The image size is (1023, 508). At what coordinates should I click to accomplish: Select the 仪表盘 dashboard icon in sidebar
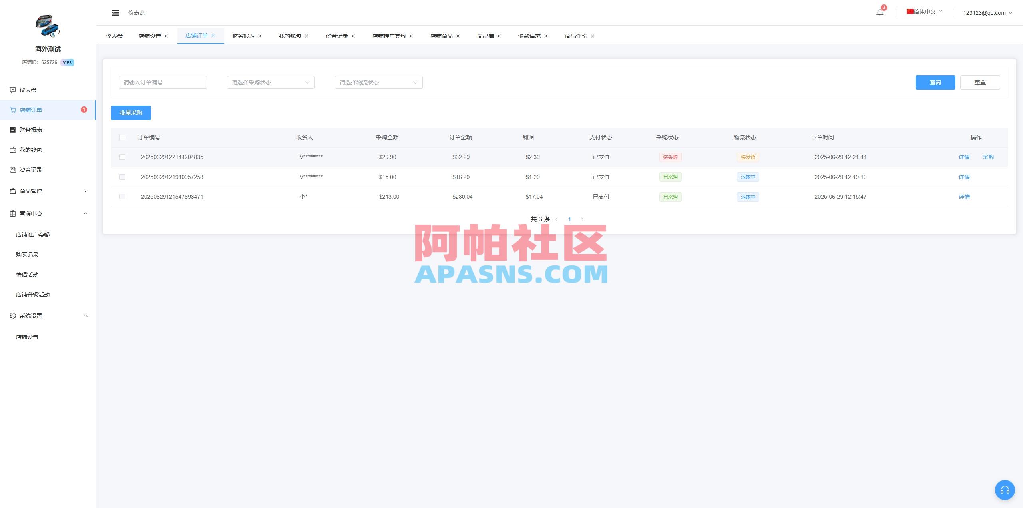pyautogui.click(x=12, y=90)
